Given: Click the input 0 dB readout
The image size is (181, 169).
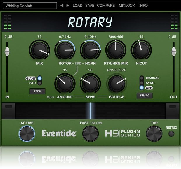Looking at the screenshot, I should pyautogui.click(x=8, y=37).
